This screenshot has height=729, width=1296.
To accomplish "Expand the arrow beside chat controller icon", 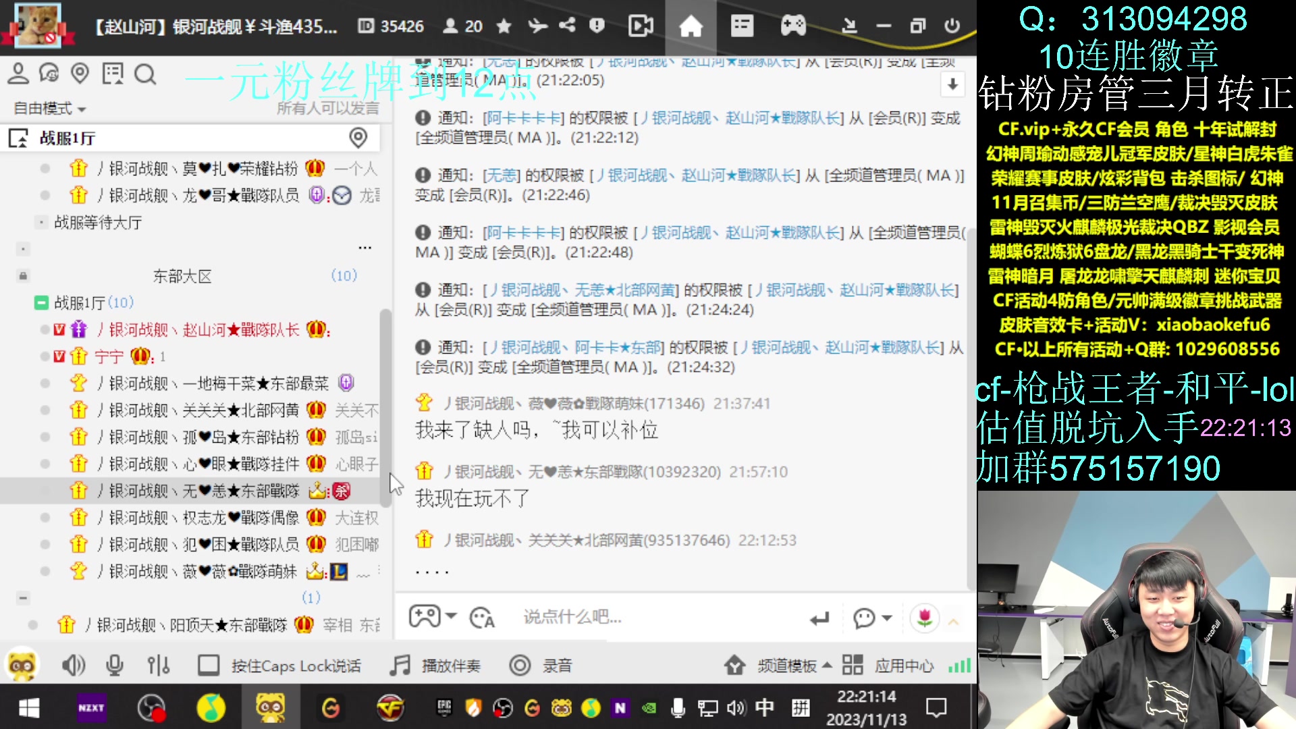I will (x=451, y=616).
